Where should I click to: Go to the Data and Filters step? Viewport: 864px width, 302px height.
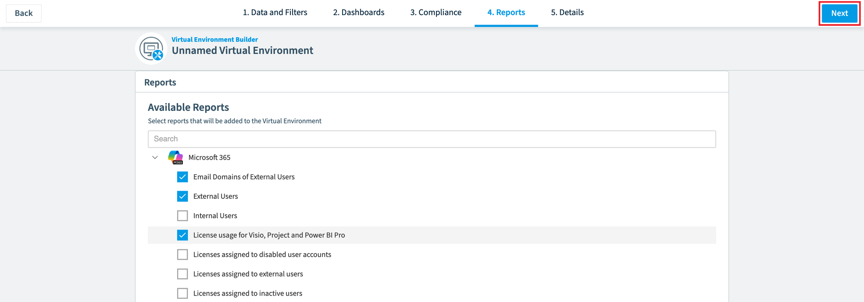(275, 13)
